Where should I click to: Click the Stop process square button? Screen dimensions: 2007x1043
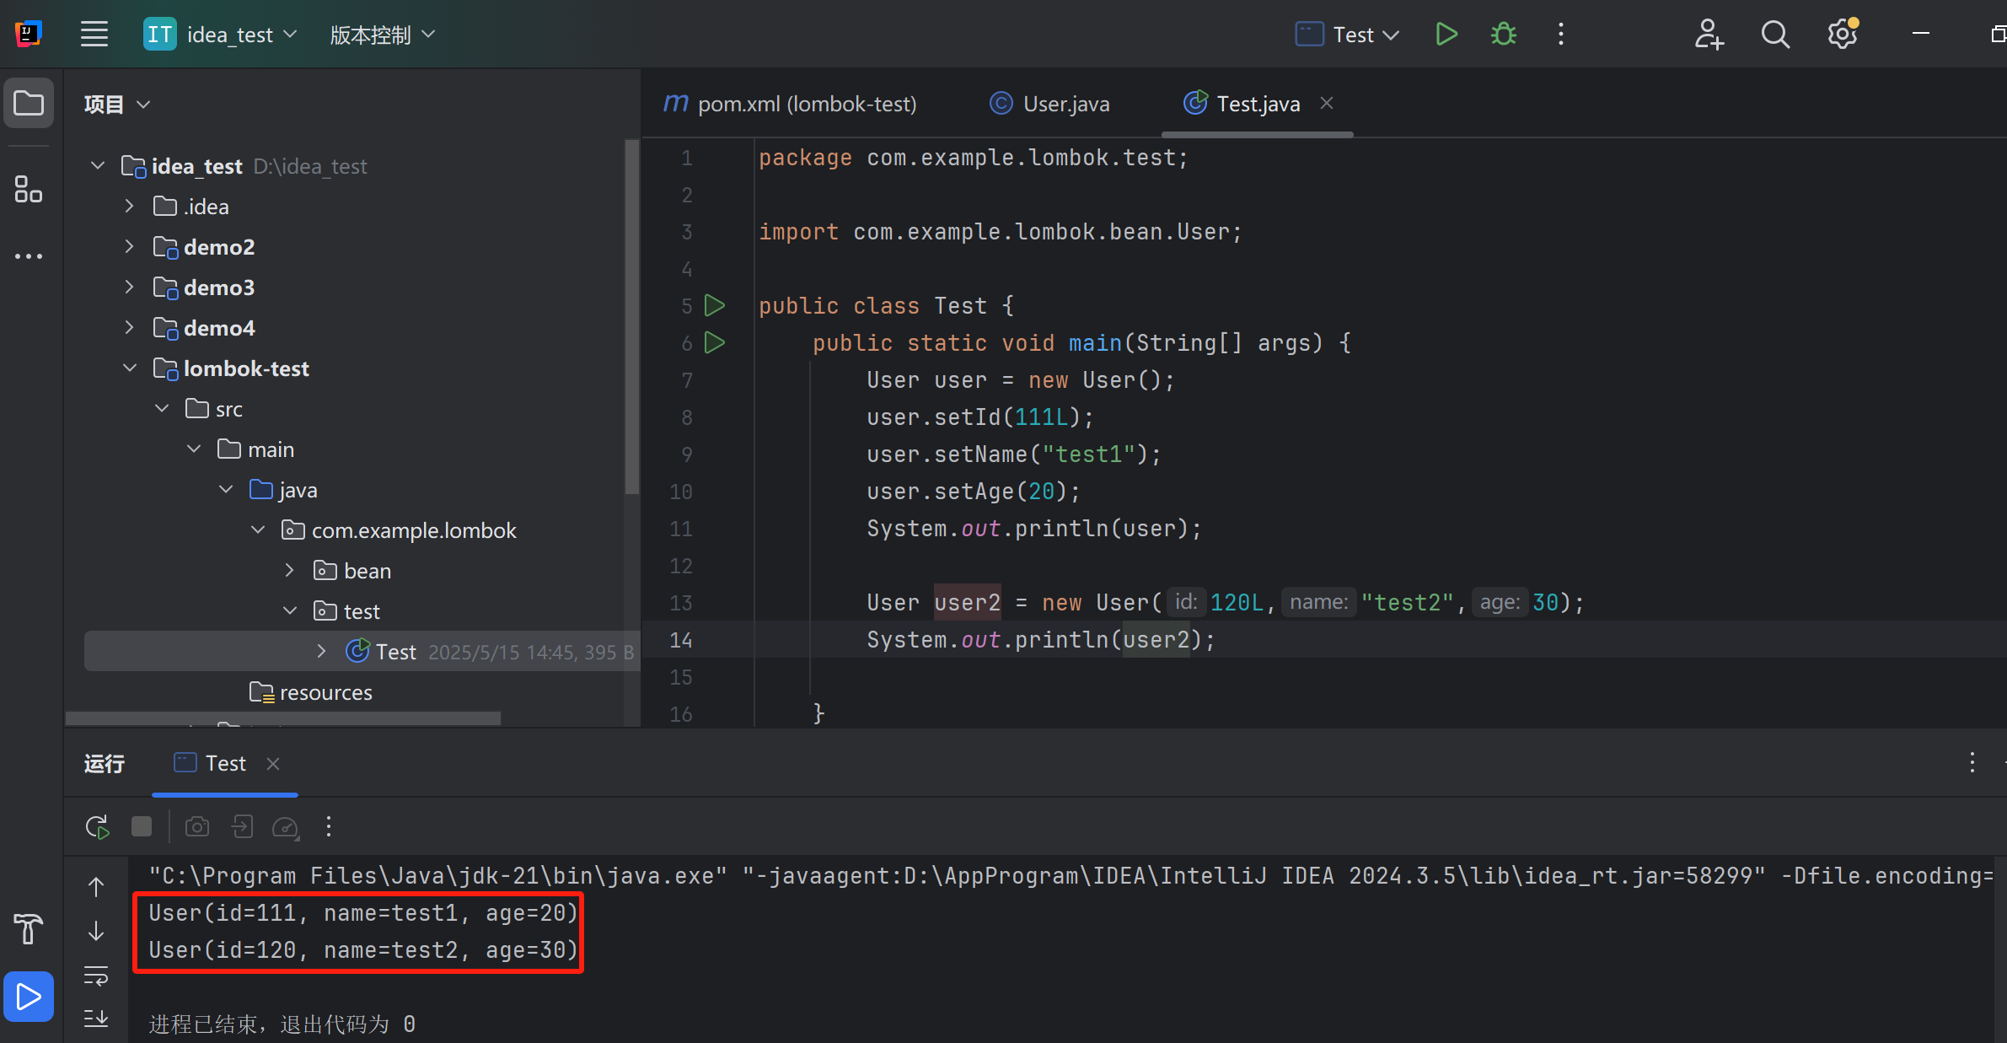coord(142,827)
